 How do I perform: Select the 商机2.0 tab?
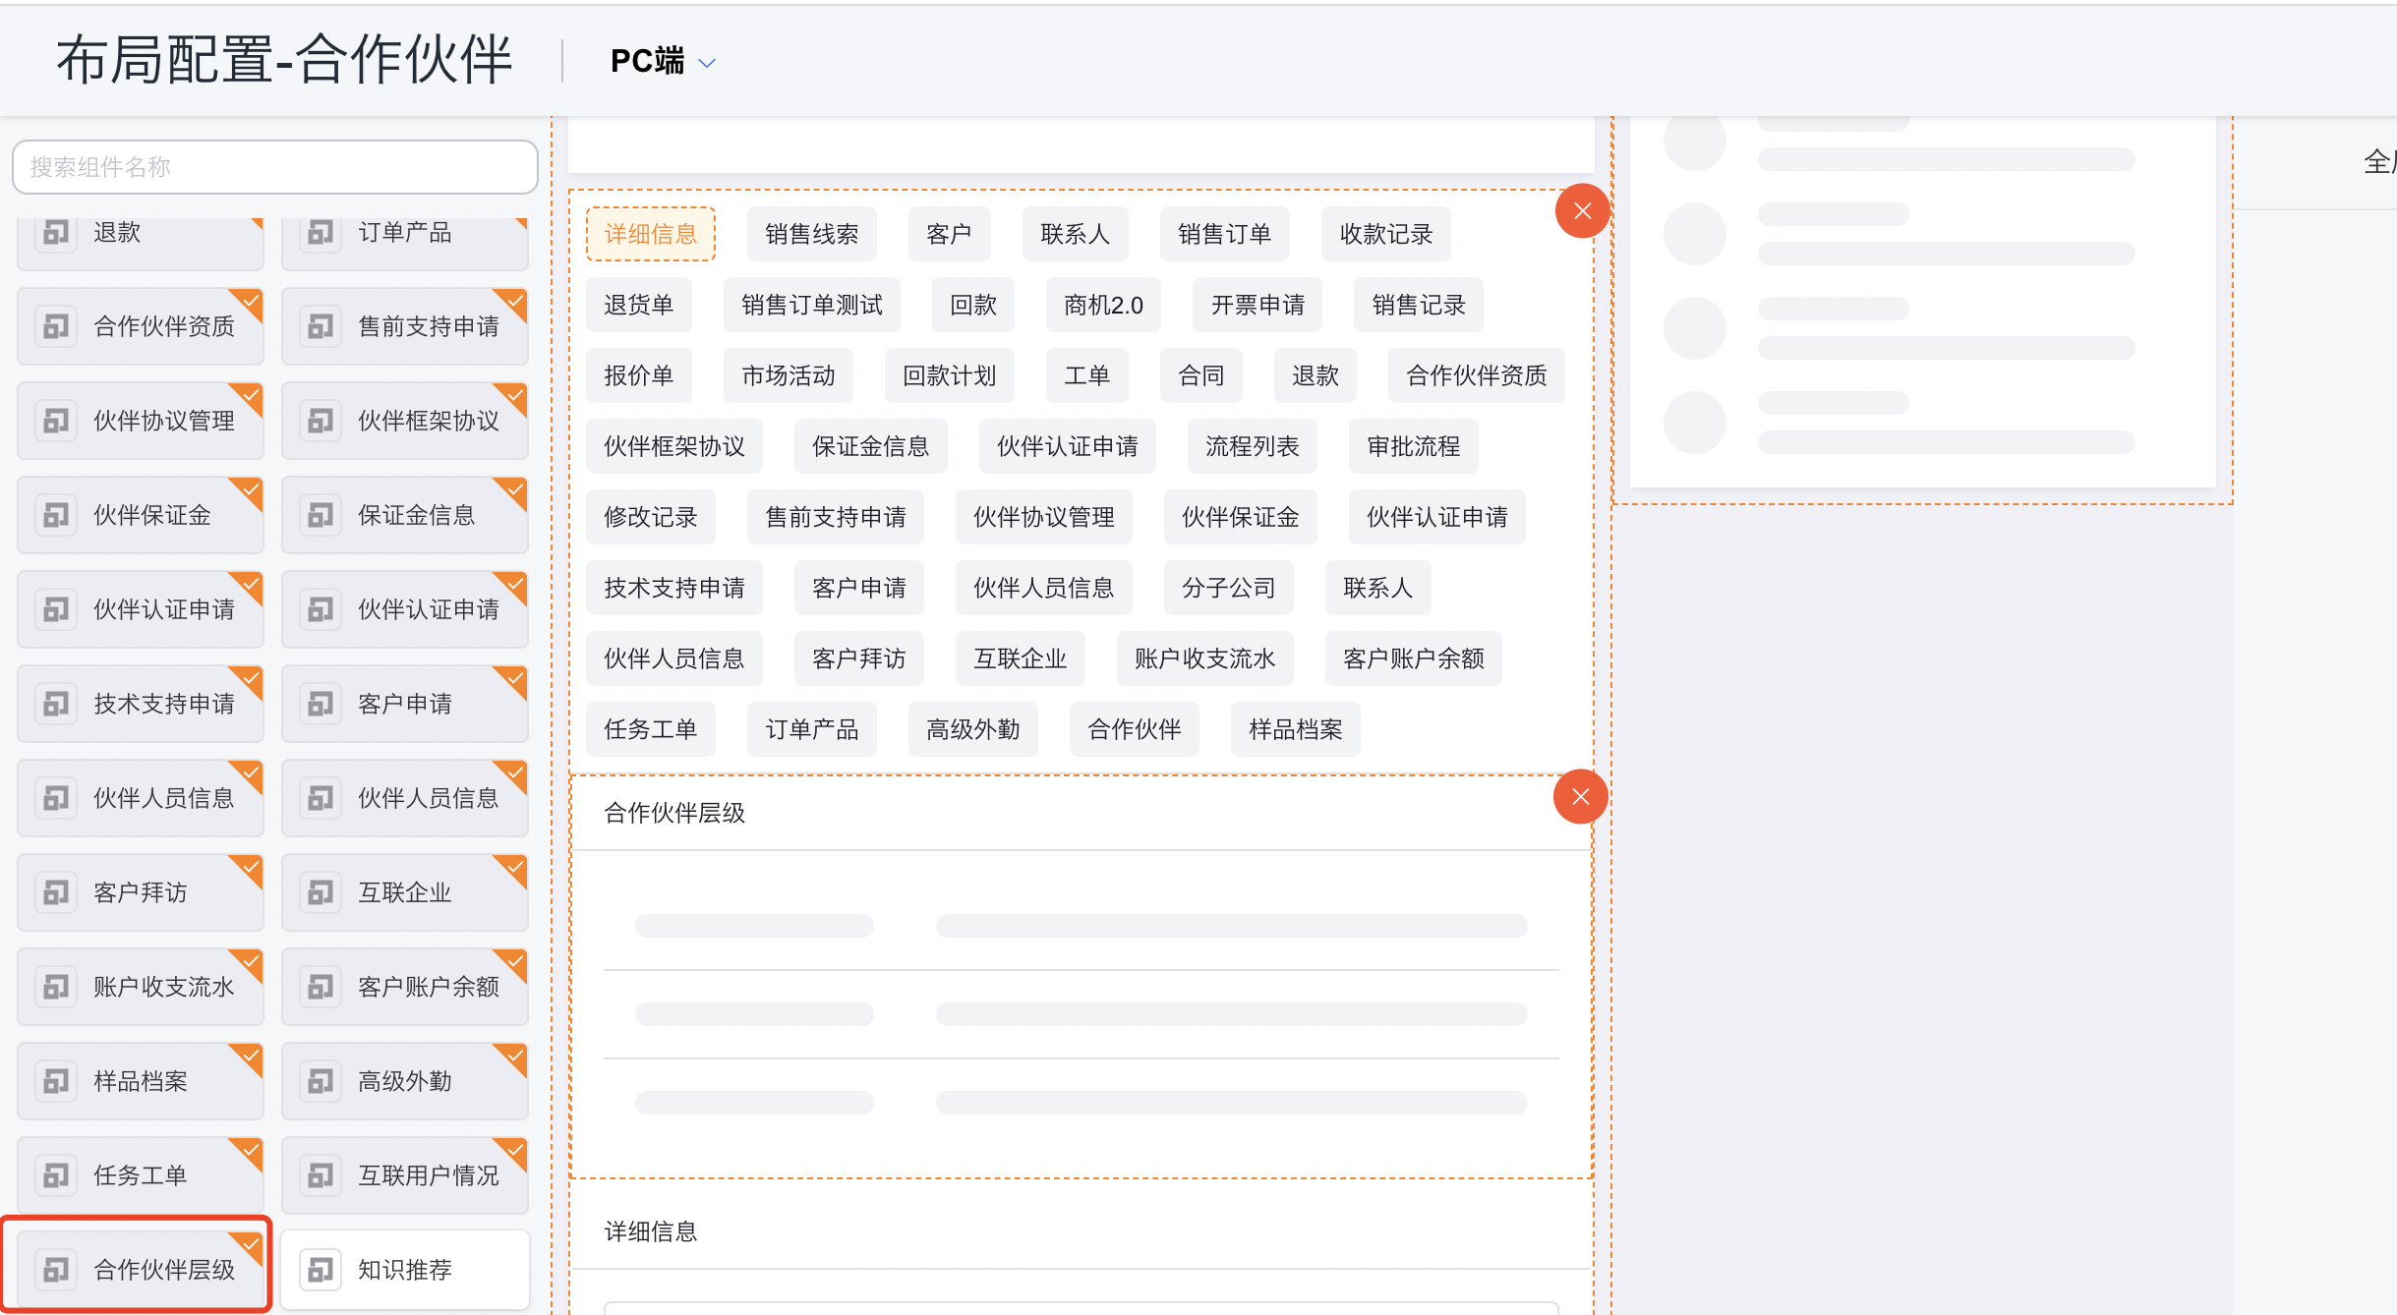1103,305
